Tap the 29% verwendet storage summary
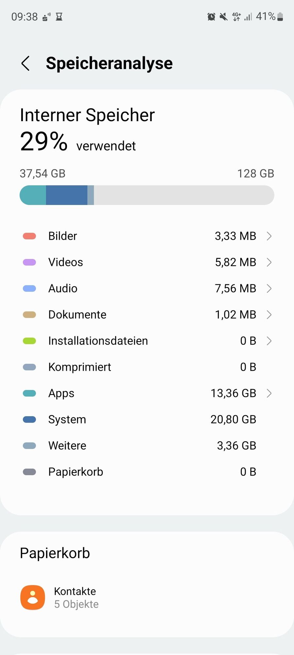 (78, 142)
